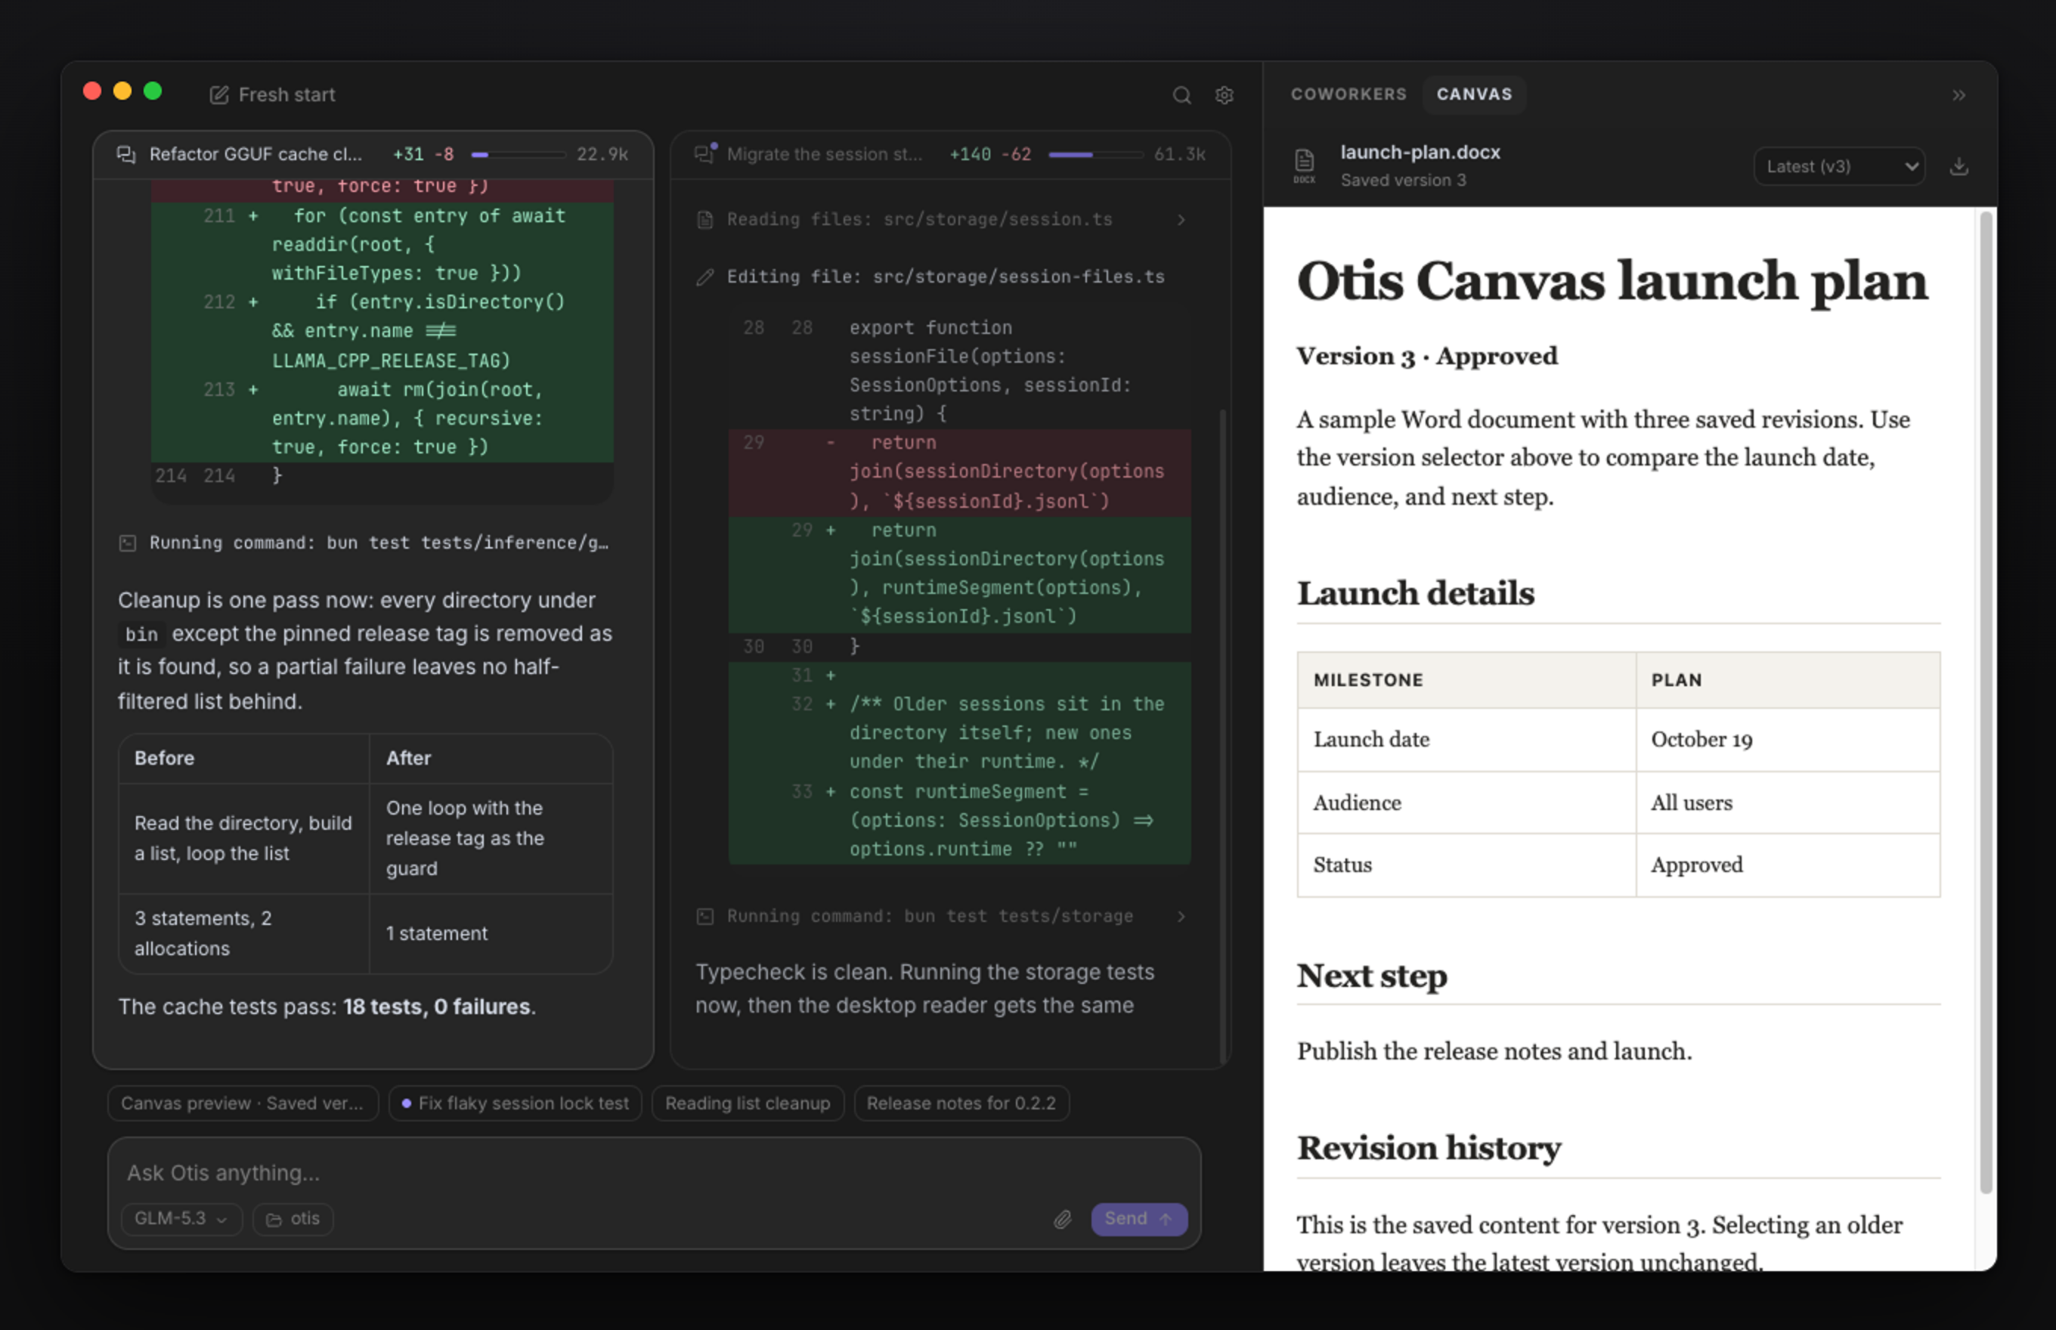The width and height of the screenshot is (2056, 1330).
Task: Click the chat icon on Migrate session card
Action: coord(705,153)
